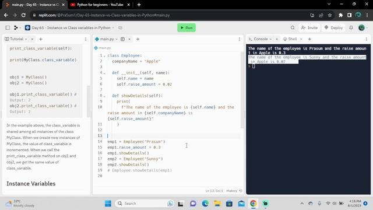This screenshot has width=373, height=210.
Task: Collapse the __init__ method fold arrow
Action: click(104, 73)
